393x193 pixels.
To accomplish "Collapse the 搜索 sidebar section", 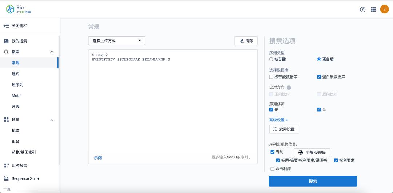I will tap(52, 52).
